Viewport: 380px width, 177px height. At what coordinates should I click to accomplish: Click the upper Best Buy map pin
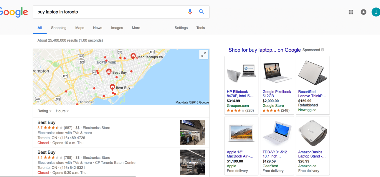(x=109, y=72)
